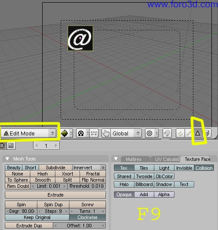218x230 pixels.
Task: Click the Limit: 0.001 value slider
Action: (x=49, y=186)
